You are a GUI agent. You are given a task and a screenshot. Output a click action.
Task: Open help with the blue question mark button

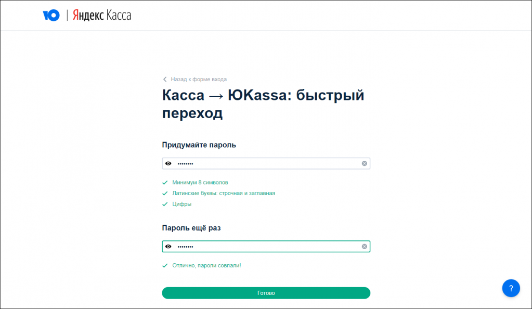(511, 288)
